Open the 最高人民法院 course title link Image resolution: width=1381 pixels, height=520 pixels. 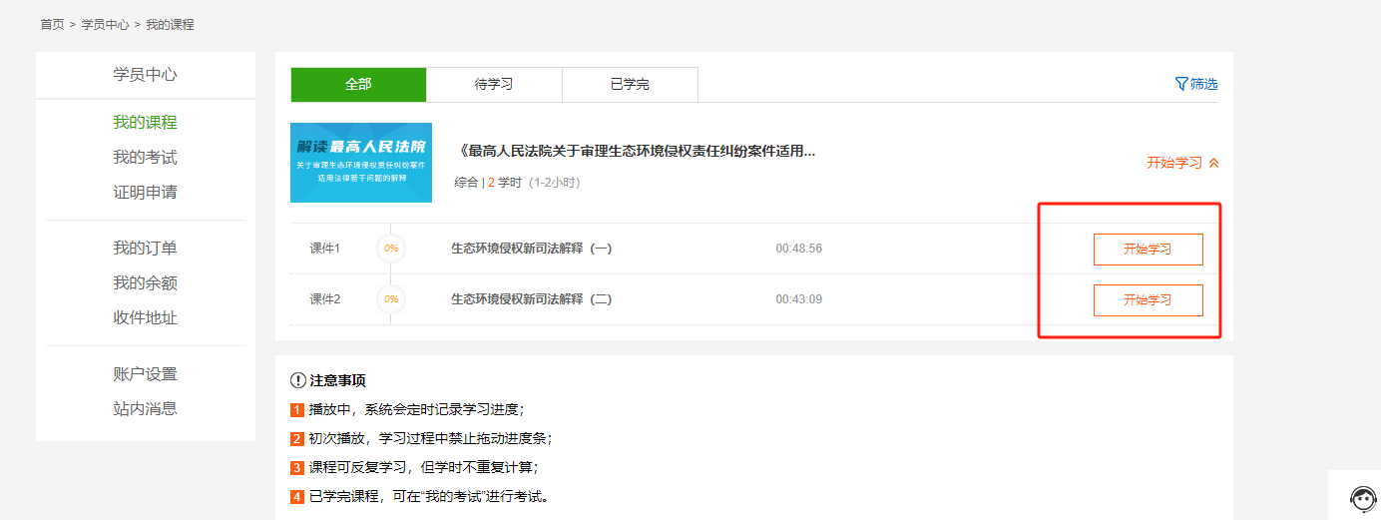(635, 152)
